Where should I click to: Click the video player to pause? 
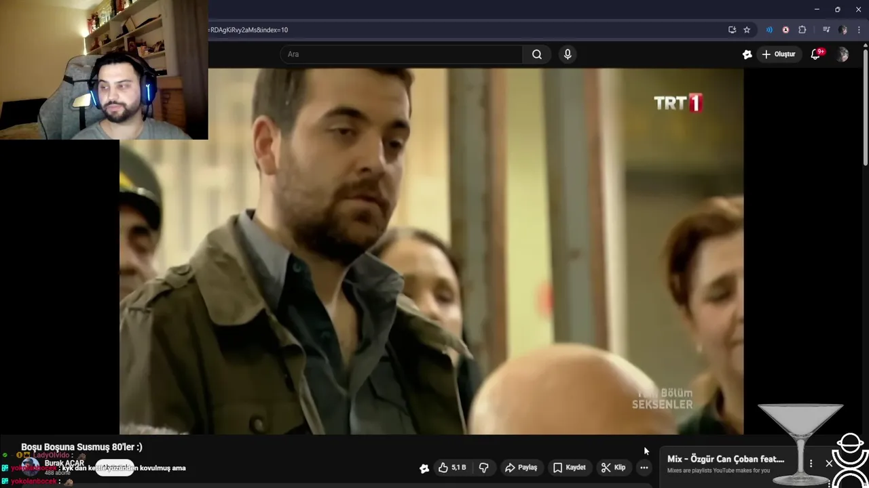tap(431, 251)
